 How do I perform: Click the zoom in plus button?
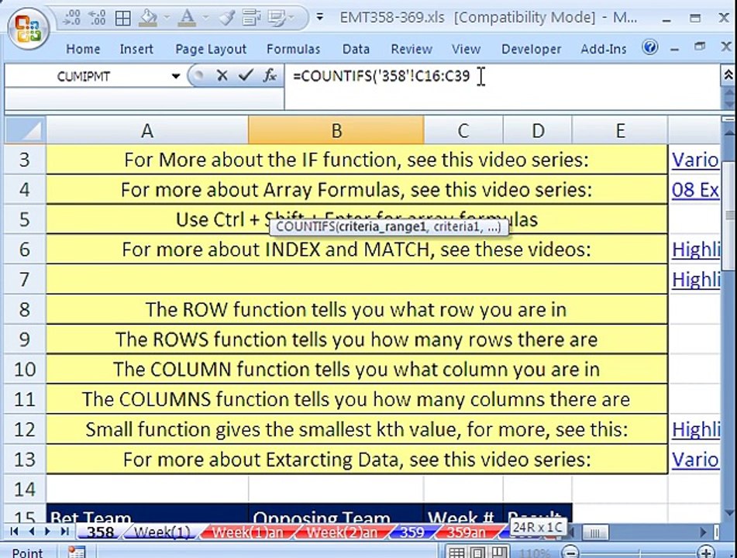706,552
